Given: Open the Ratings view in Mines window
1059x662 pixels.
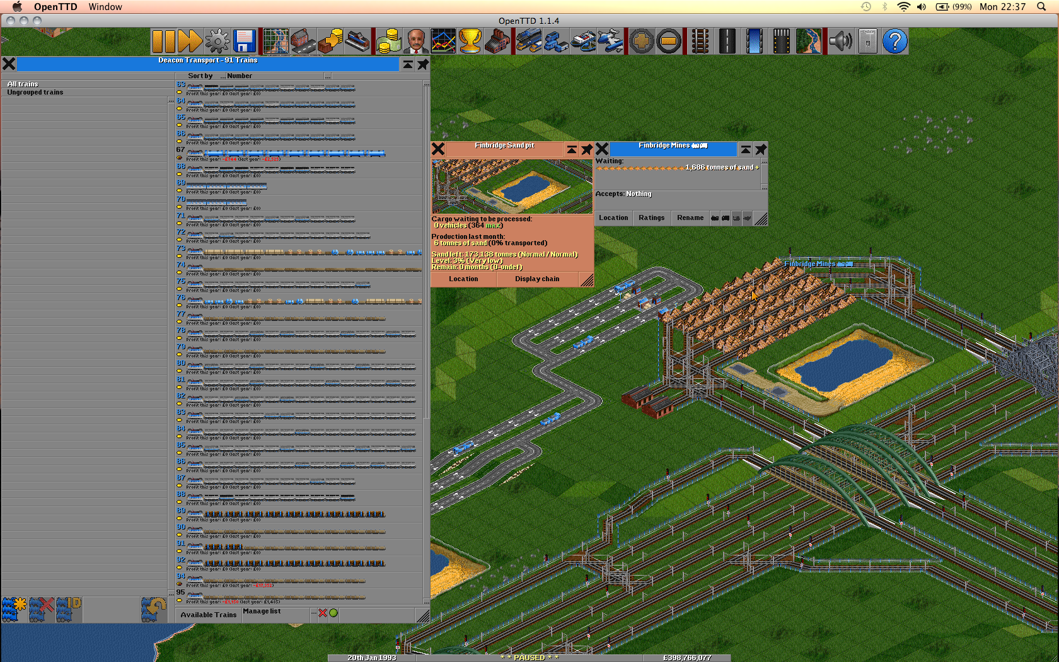Looking at the screenshot, I should (651, 218).
